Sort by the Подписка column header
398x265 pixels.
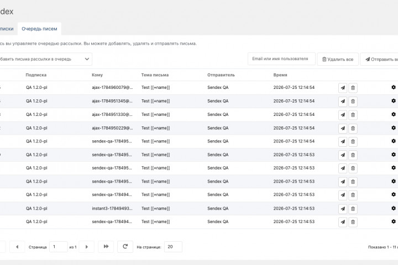point(36,75)
